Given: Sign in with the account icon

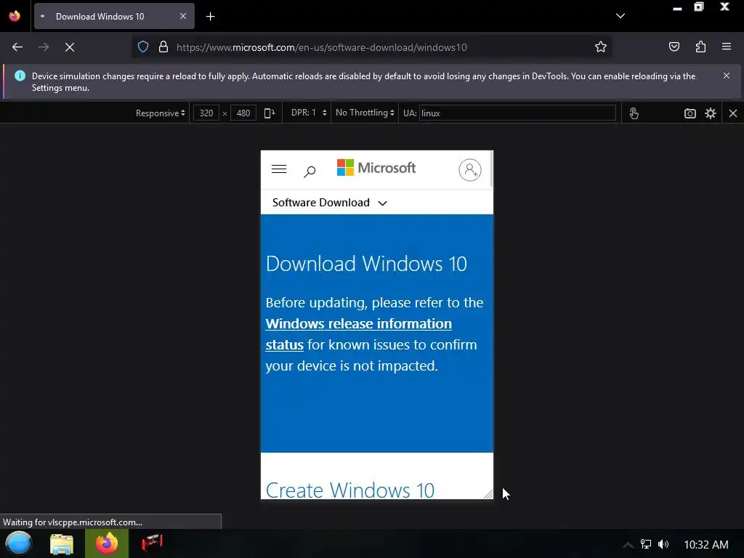Looking at the screenshot, I should point(470,170).
